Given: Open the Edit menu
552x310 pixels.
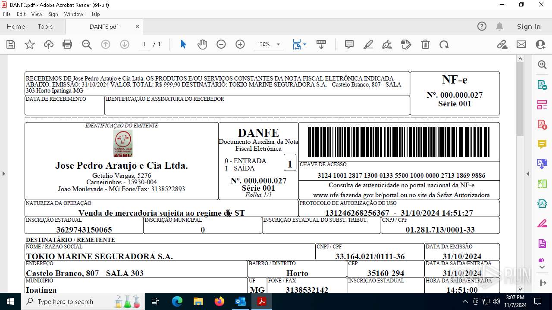Looking at the screenshot, I should (x=21, y=14).
